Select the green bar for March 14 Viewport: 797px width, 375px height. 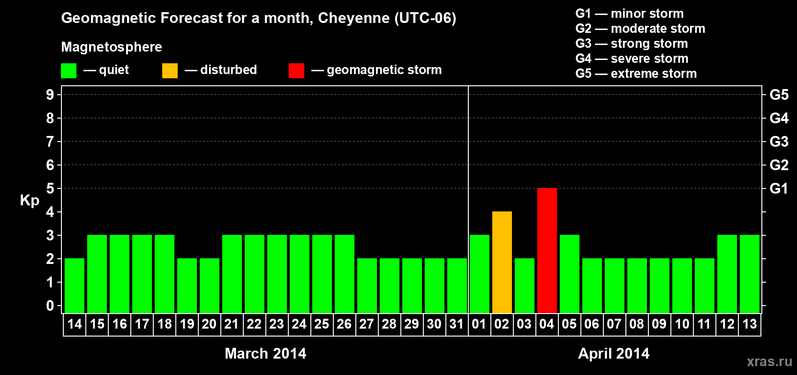(75, 285)
